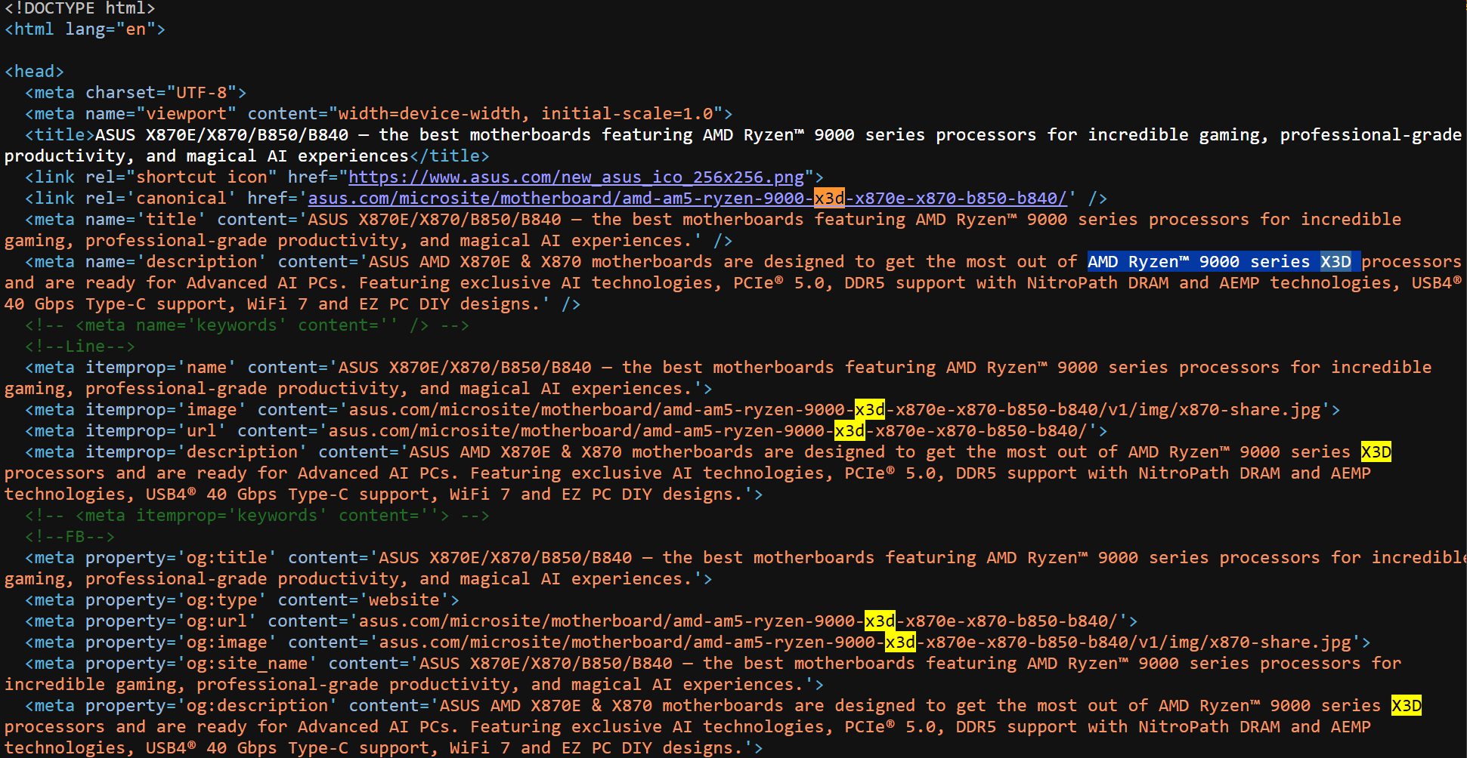Click the property='og:title' attribute

coord(181,558)
